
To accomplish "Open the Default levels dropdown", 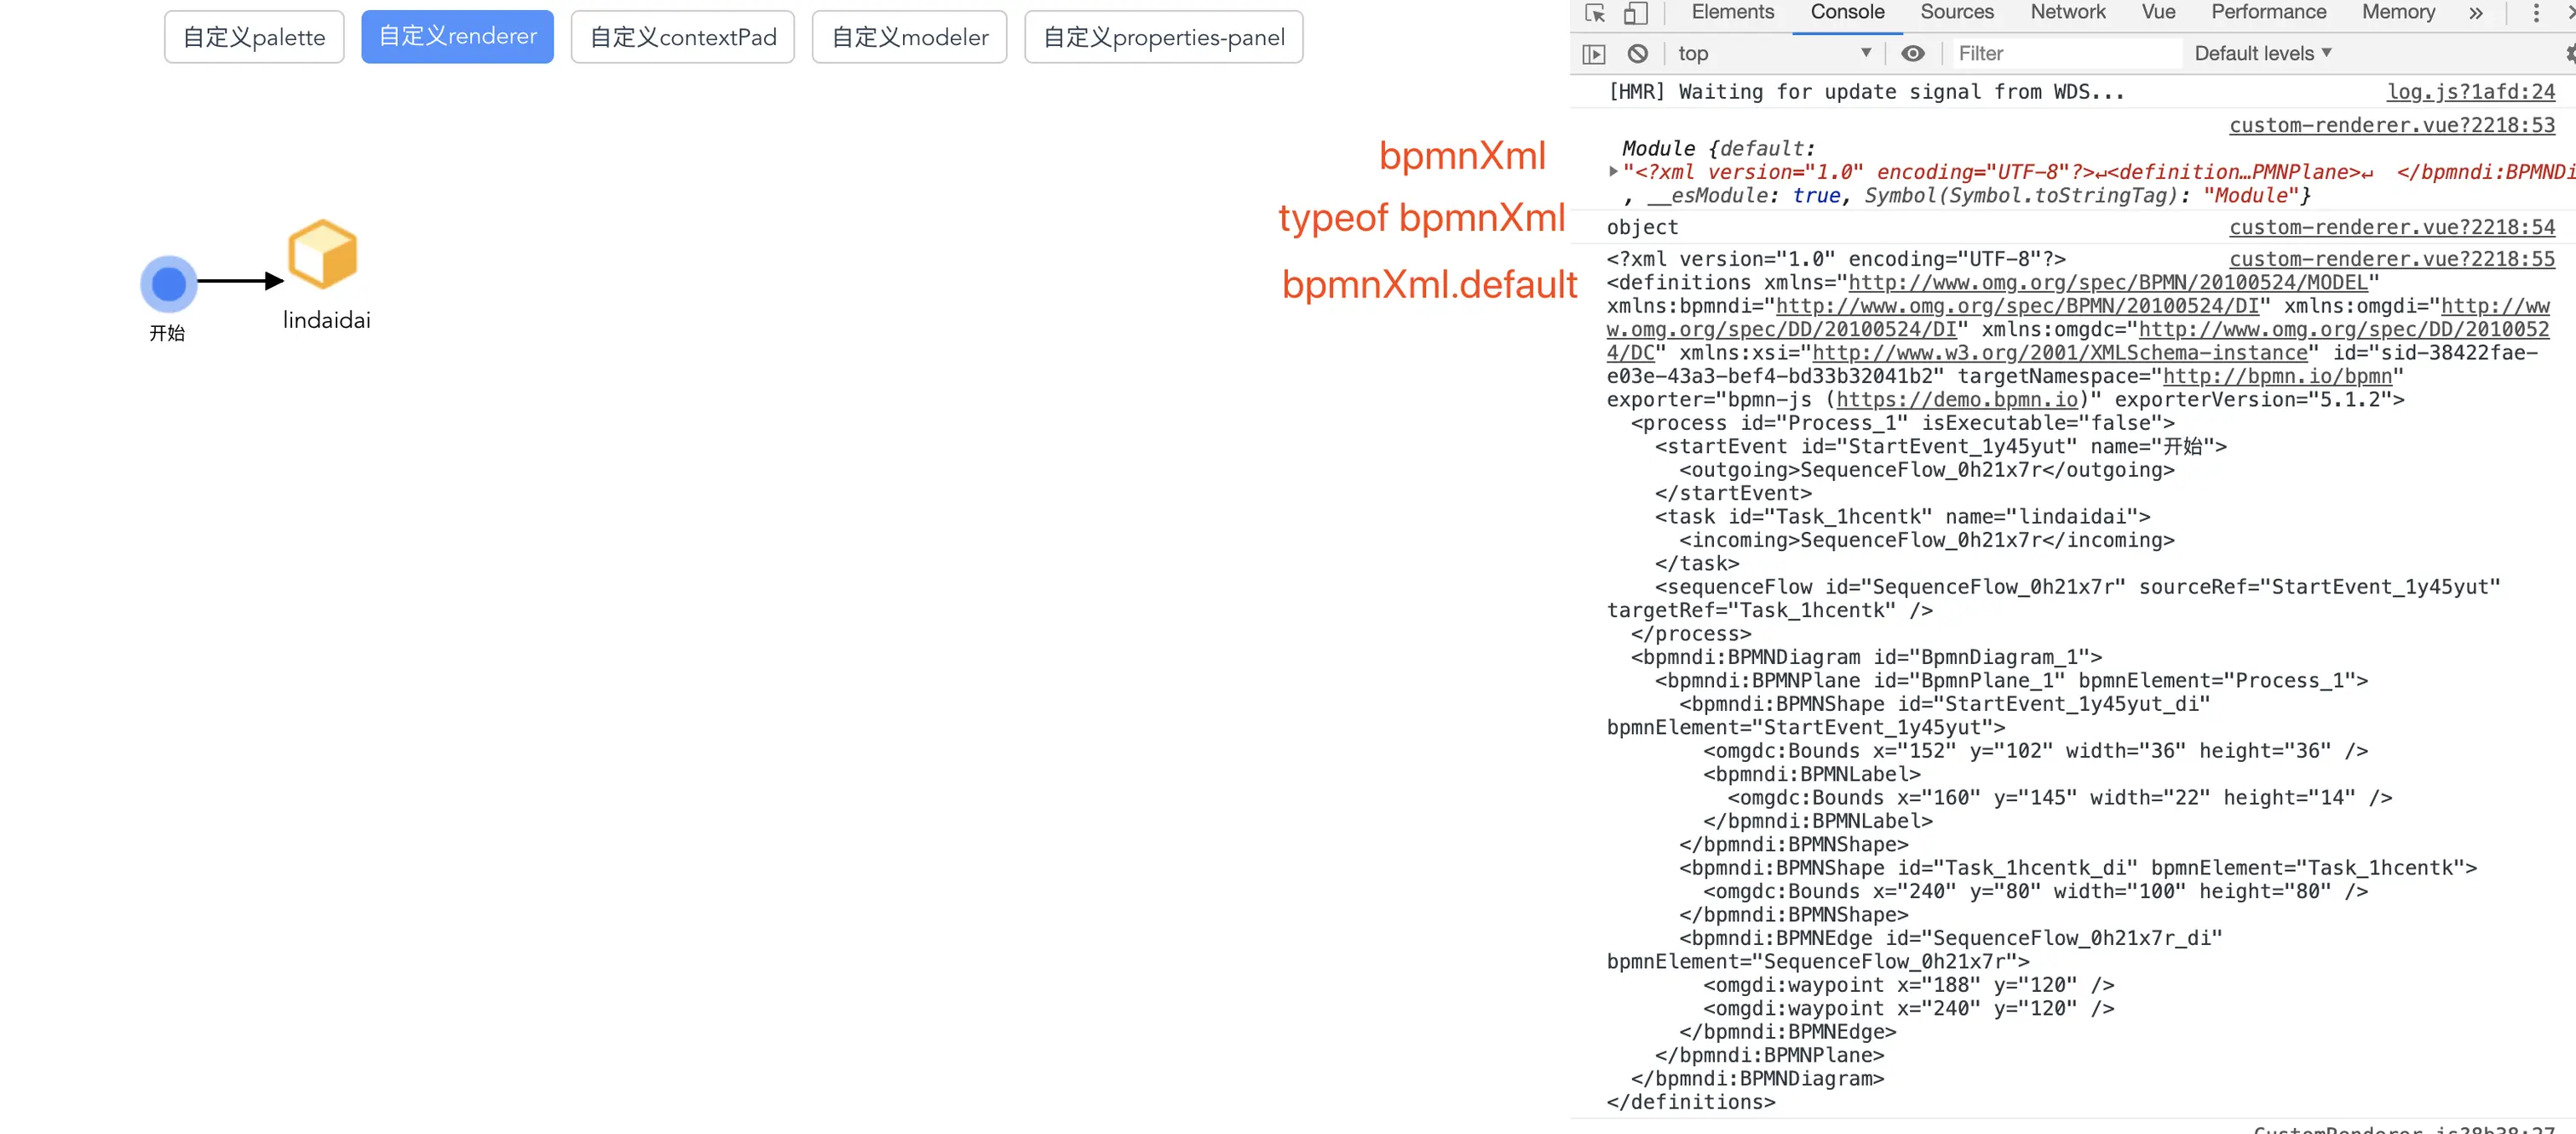I will click(x=2262, y=54).
